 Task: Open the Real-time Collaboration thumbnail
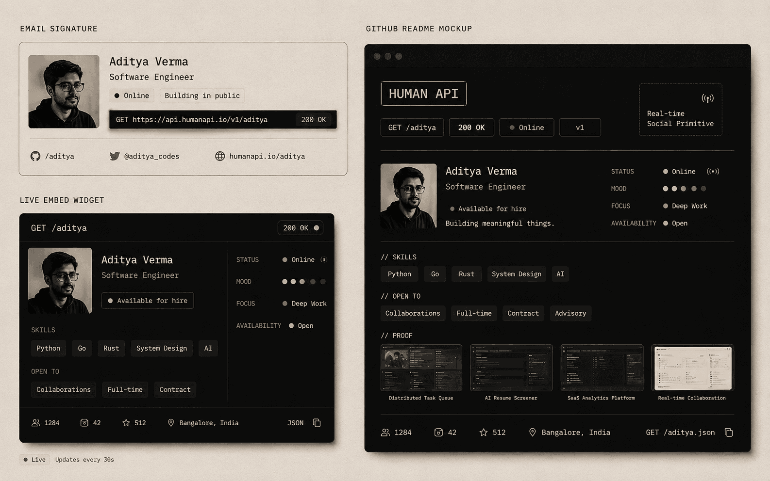692,368
